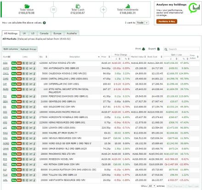Viewport: 202px width, 190px height.
Task: Sort by the Book Cost column arrows
Action: [162, 57]
